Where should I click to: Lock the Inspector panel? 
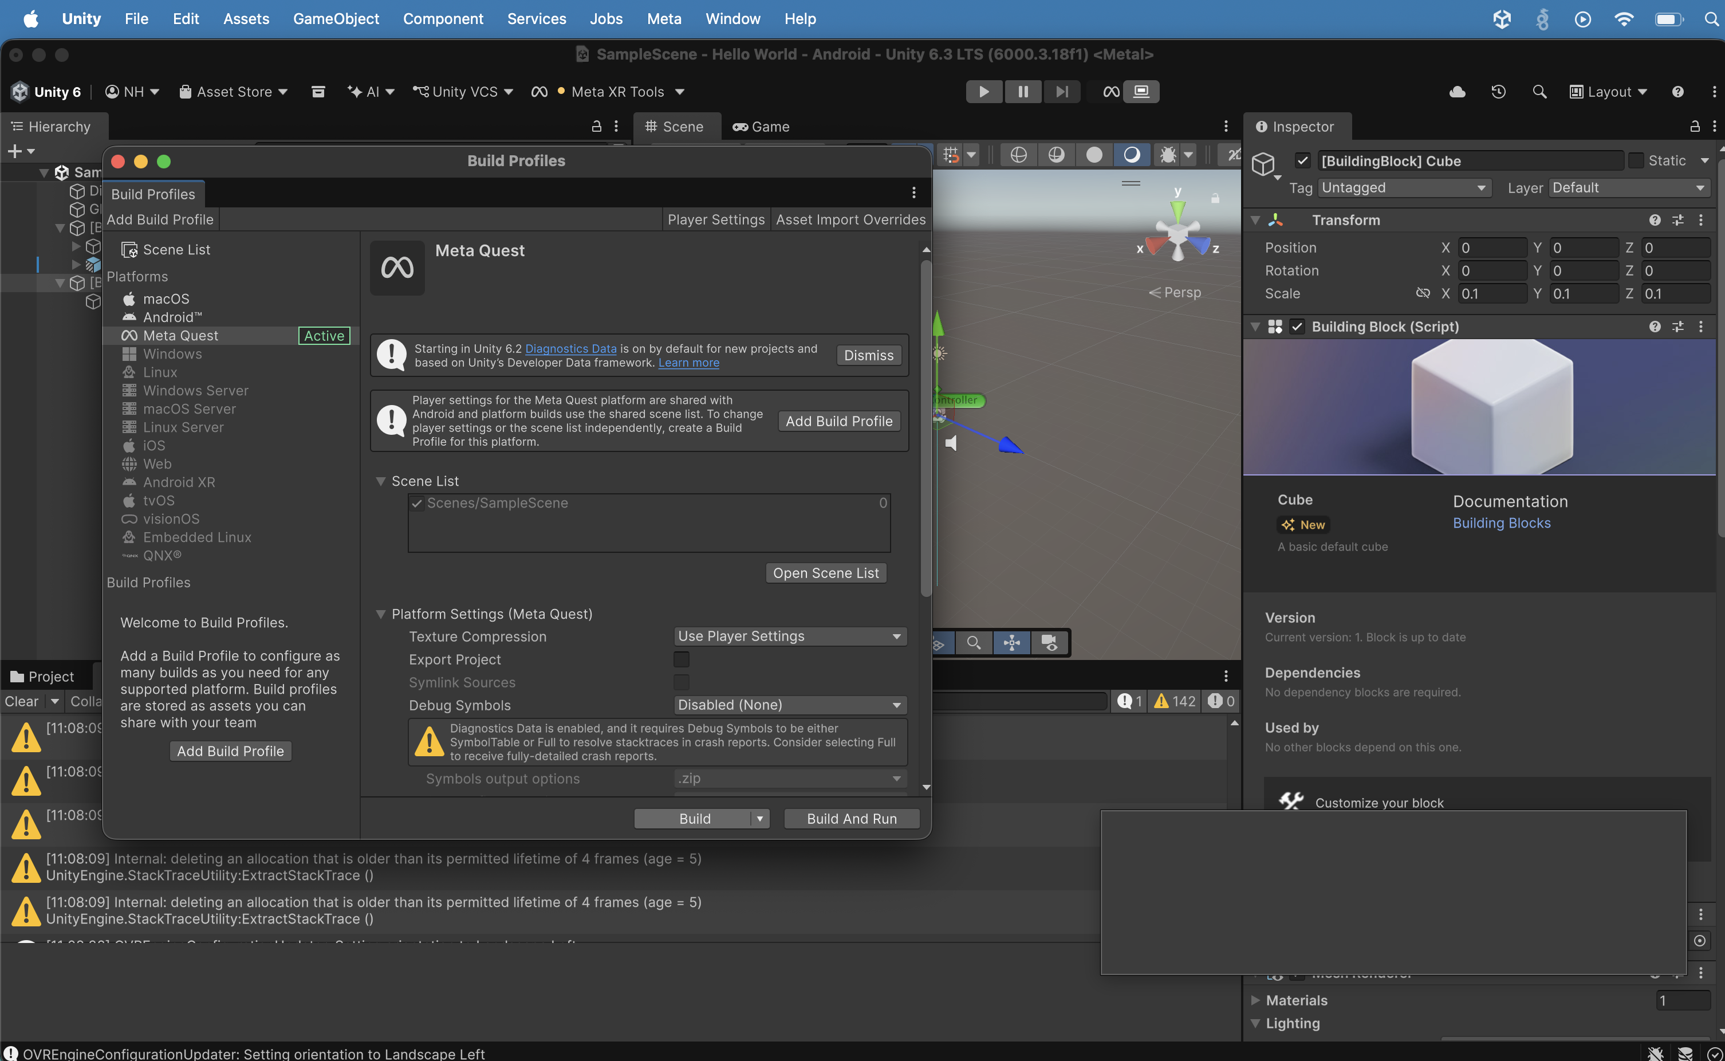[x=1695, y=126]
